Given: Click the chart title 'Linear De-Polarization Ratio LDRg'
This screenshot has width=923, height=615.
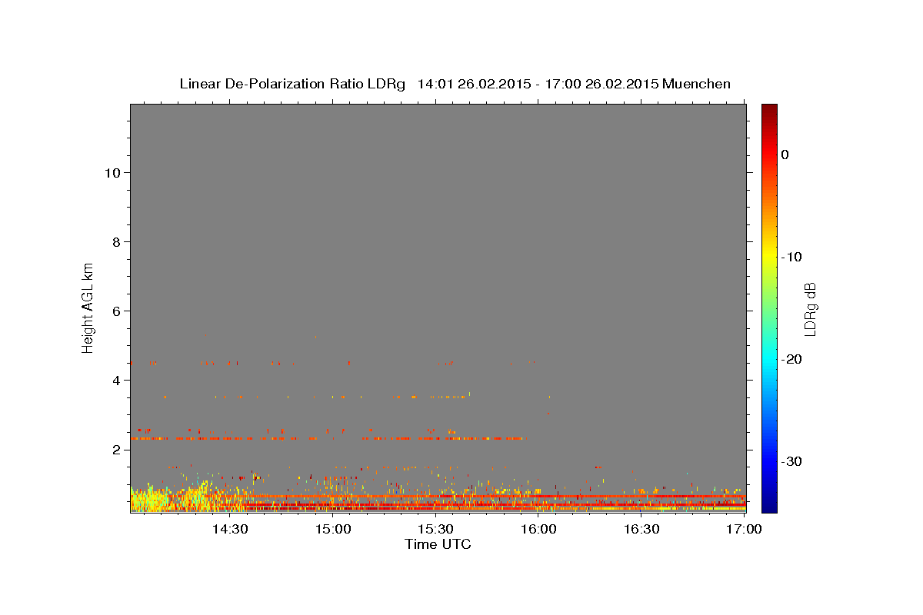Looking at the screenshot, I should pyautogui.click(x=292, y=84).
